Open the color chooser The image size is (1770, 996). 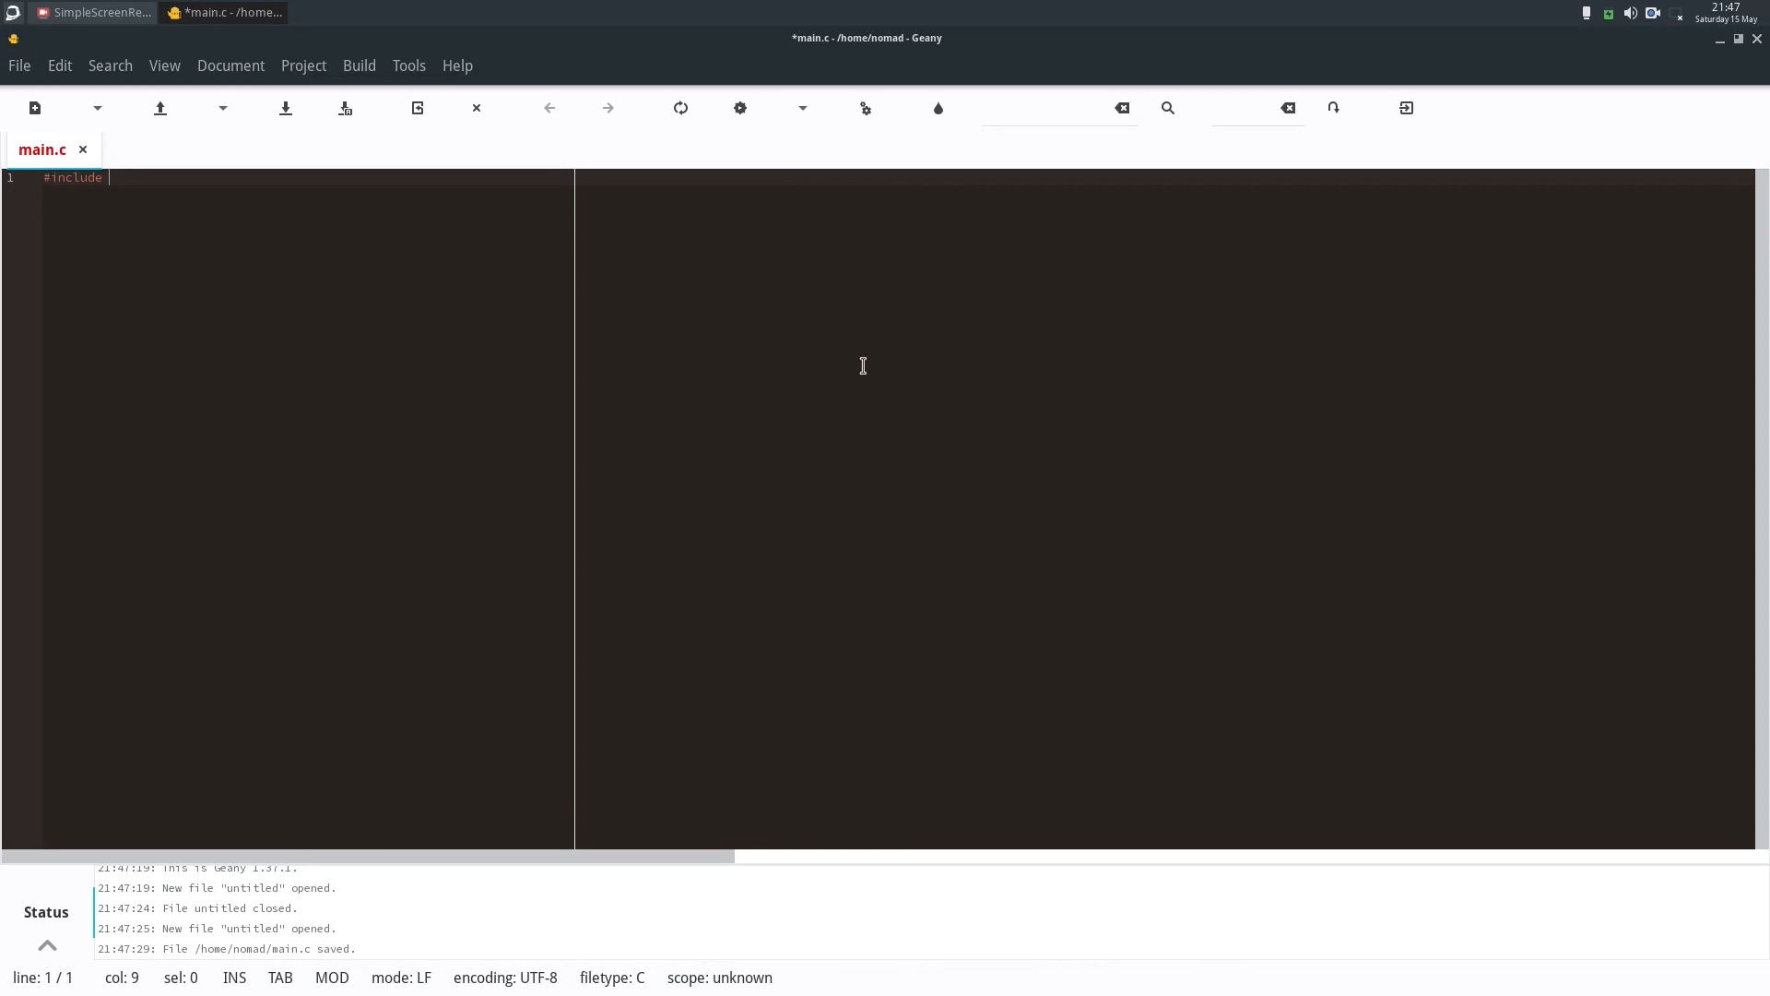pyautogui.click(x=939, y=108)
